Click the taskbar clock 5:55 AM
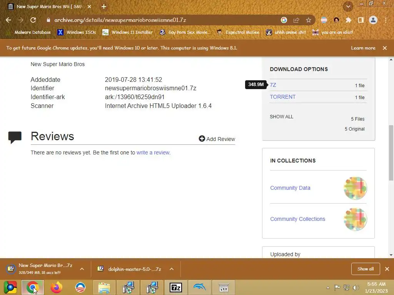This screenshot has height=295, width=394. (x=376, y=284)
